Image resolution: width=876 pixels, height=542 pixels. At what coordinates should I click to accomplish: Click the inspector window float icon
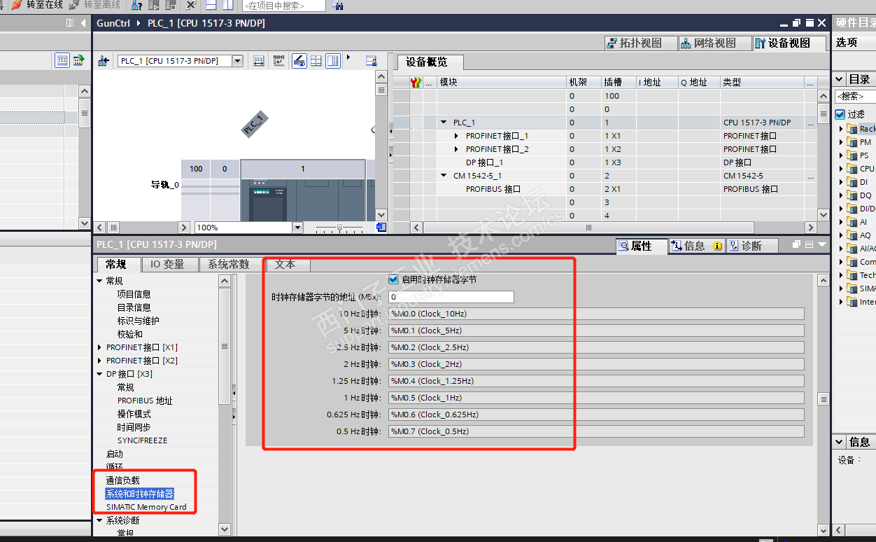pyautogui.click(x=796, y=245)
